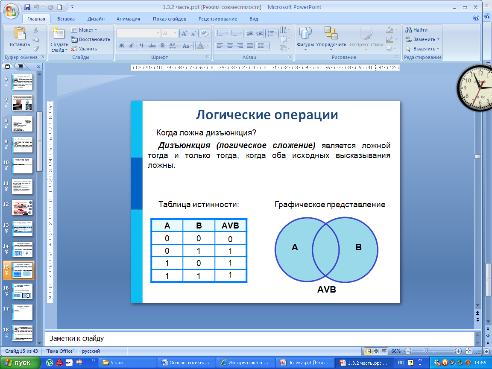
Task: Click the zoom slider handle
Action: point(425,351)
